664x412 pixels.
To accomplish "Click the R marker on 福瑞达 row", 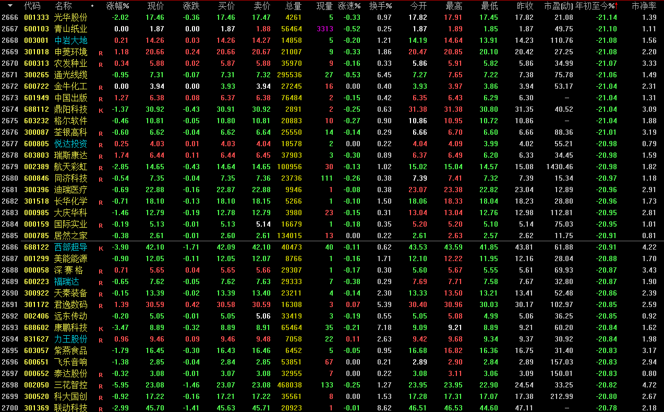I will click(x=101, y=282).
